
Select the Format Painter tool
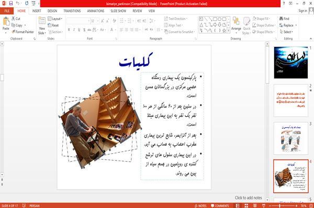[23, 32]
